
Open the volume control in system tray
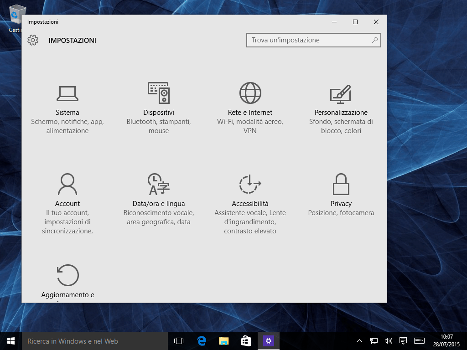[x=389, y=341]
